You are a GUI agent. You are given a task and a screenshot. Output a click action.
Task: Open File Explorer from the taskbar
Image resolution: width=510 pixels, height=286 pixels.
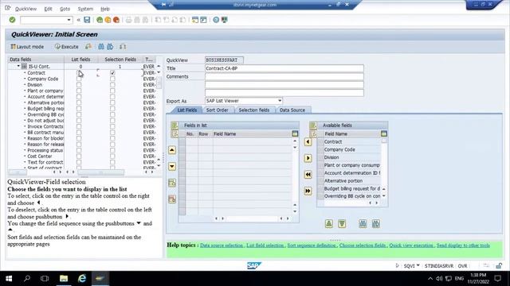[x=64, y=278]
